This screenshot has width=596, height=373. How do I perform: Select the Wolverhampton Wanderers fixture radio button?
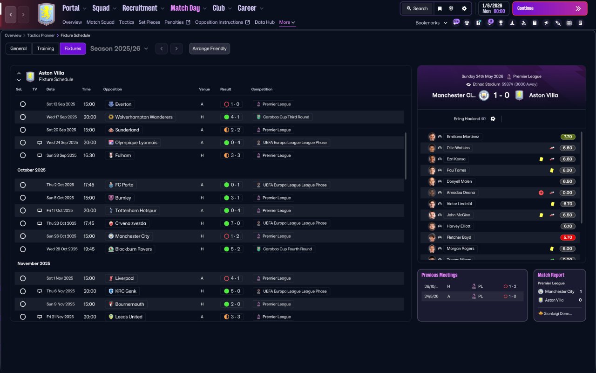[23, 117]
